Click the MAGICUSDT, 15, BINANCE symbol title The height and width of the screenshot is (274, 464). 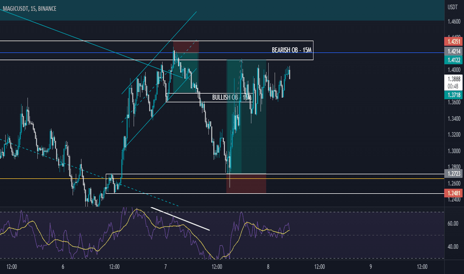[29, 8]
